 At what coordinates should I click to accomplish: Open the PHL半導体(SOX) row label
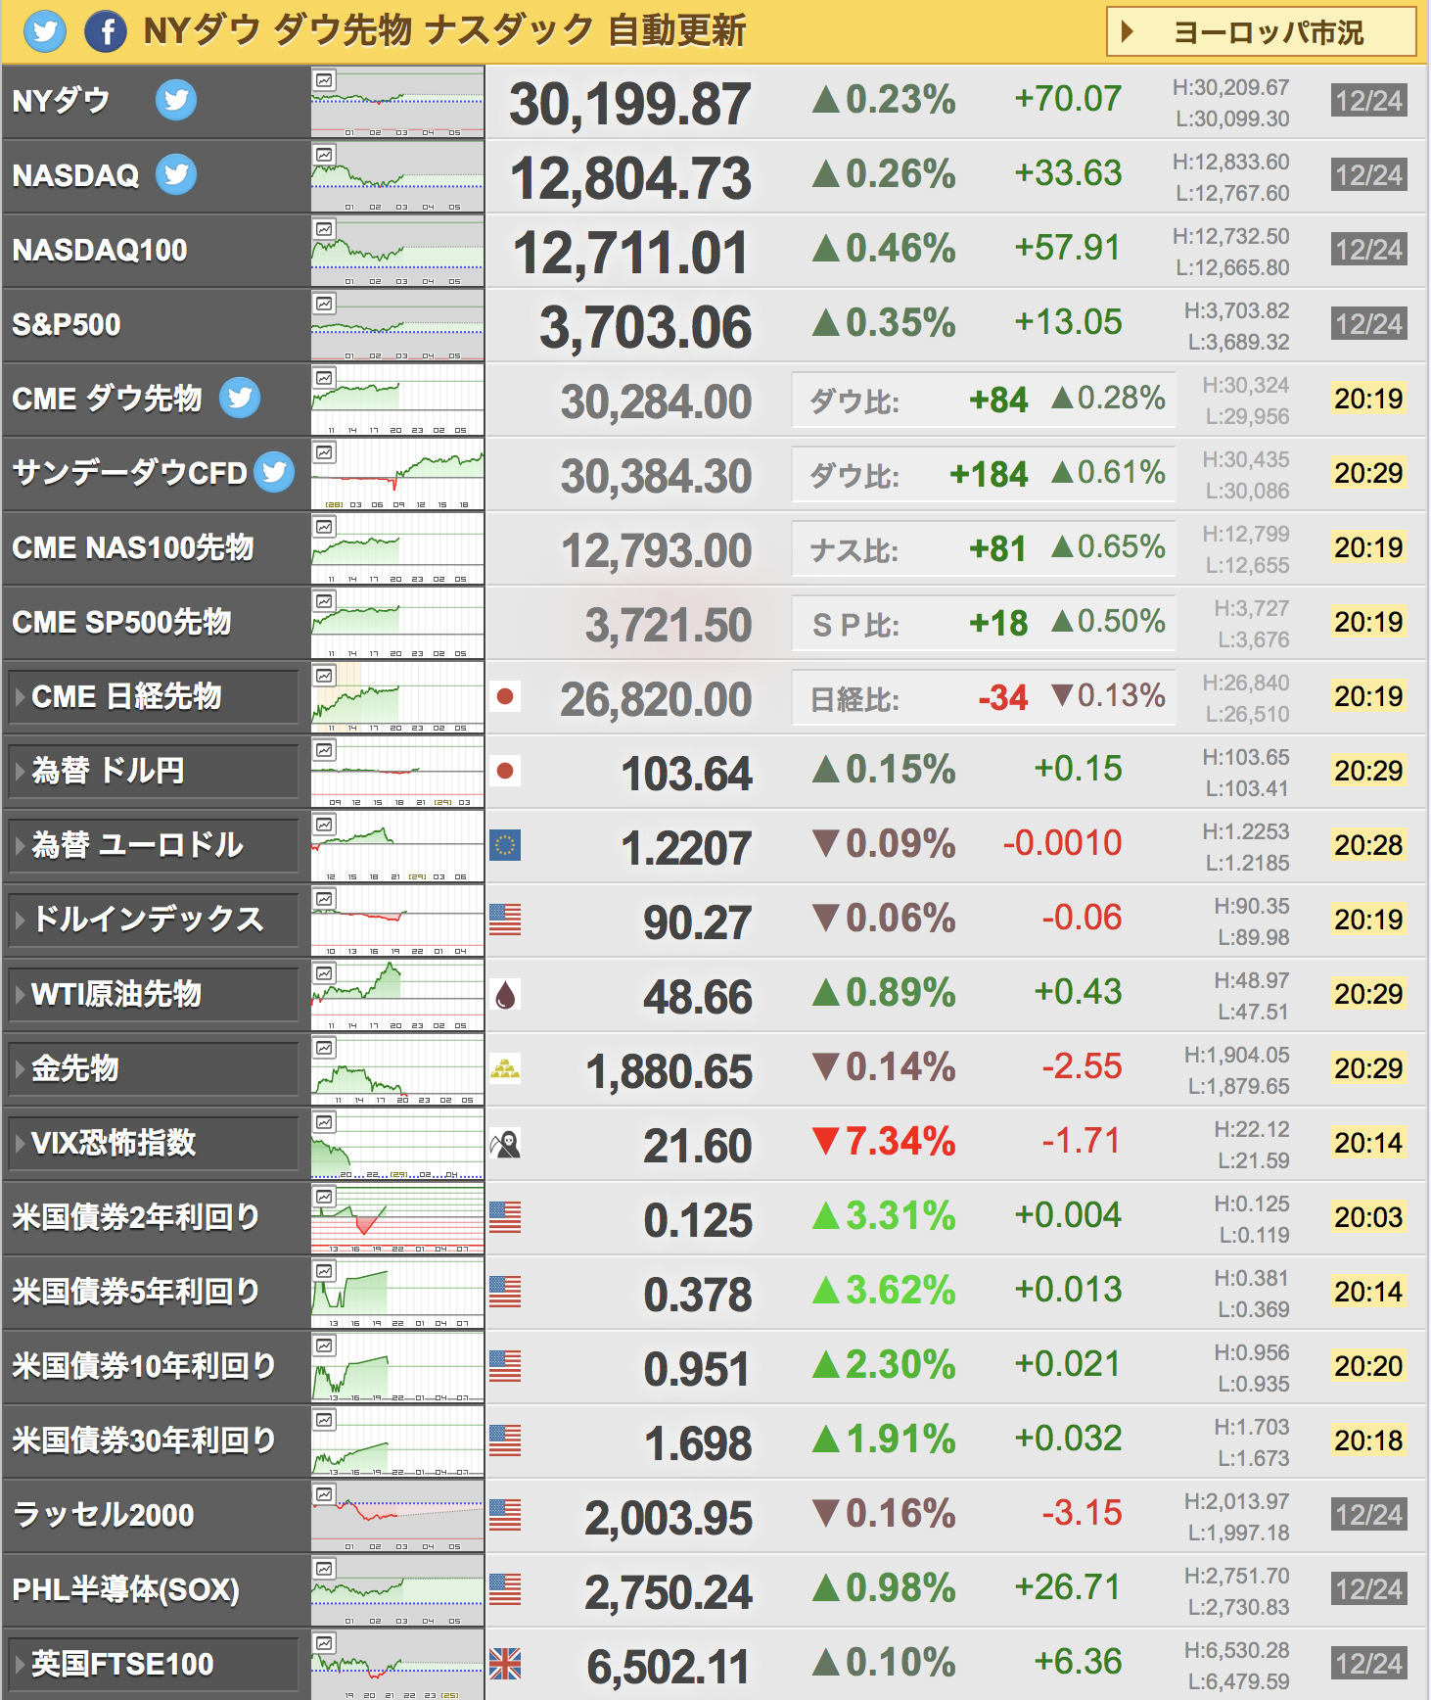click(126, 1590)
